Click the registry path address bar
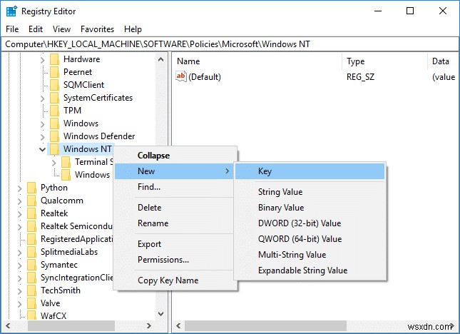The height and width of the screenshot is (334, 460). (x=230, y=44)
